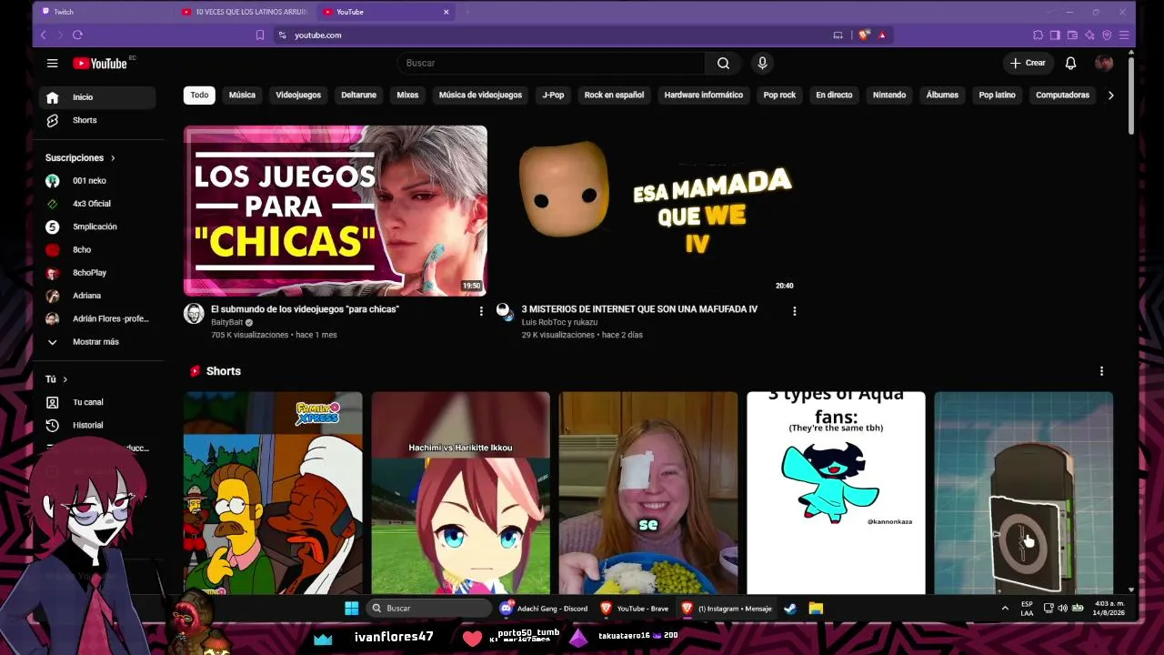The width and height of the screenshot is (1164, 655).
Task: Select the "Todo" filter chip
Action: tap(199, 95)
